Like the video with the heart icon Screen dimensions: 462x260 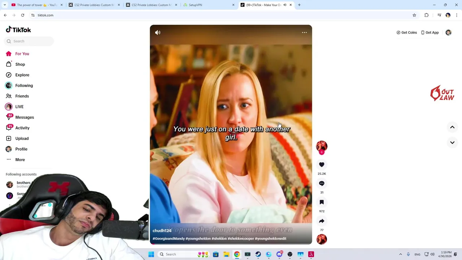[322, 165]
